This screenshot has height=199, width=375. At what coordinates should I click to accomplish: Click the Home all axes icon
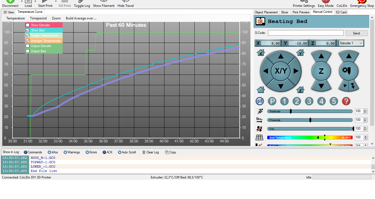coord(261,89)
